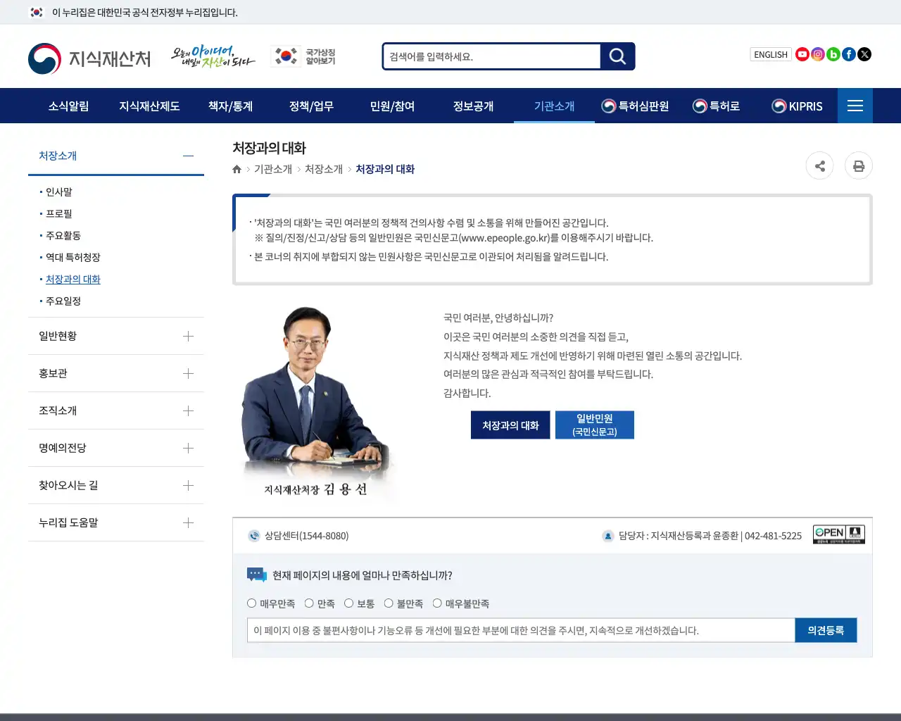
Task: Choose the 보통 rating option
Action: [349, 603]
